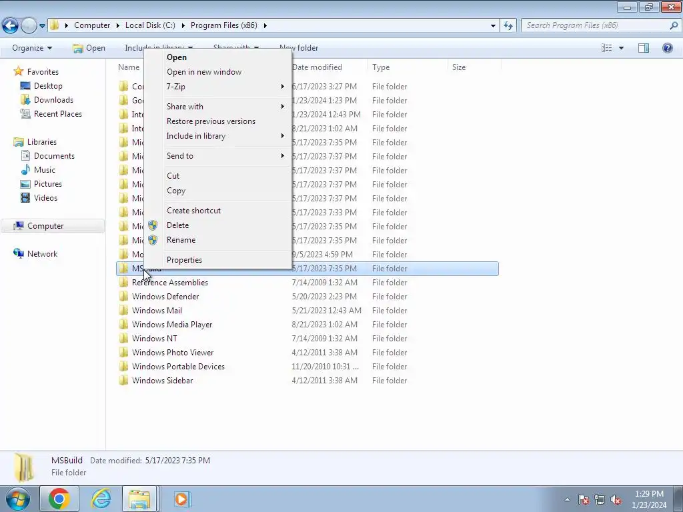Viewport: 683px width, 512px height.
Task: Open the Help question mark icon
Action: click(667, 48)
